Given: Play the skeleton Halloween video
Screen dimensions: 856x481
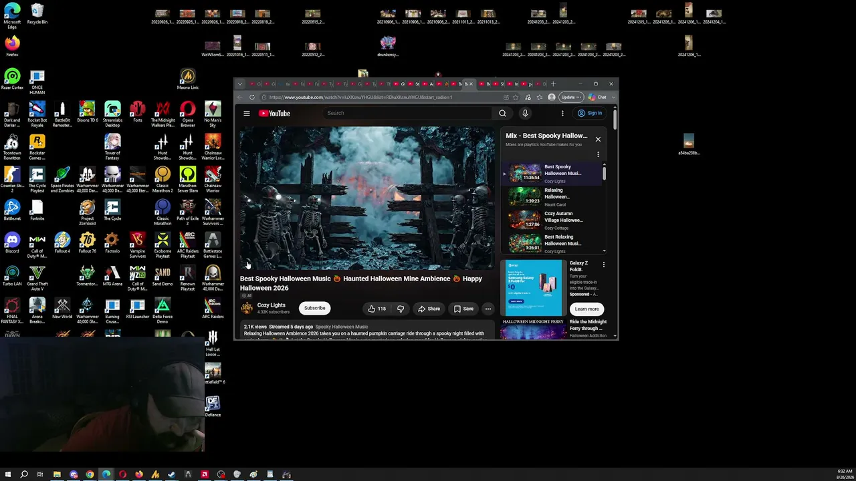Looking at the screenshot, I should (367, 198).
